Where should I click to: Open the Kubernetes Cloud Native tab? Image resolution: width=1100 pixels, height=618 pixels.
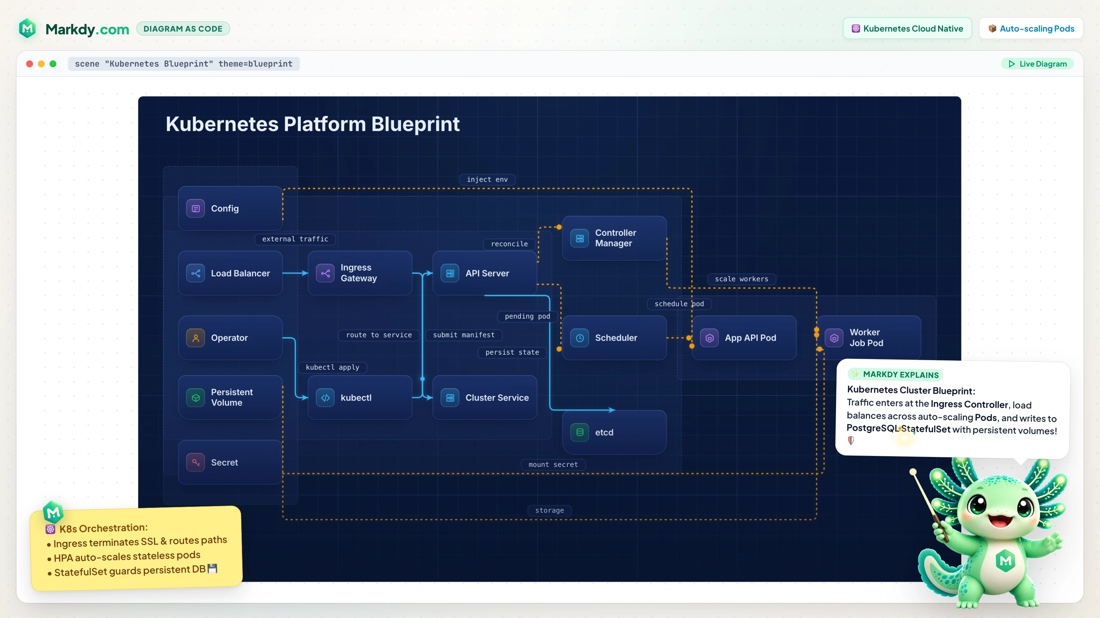pos(907,28)
